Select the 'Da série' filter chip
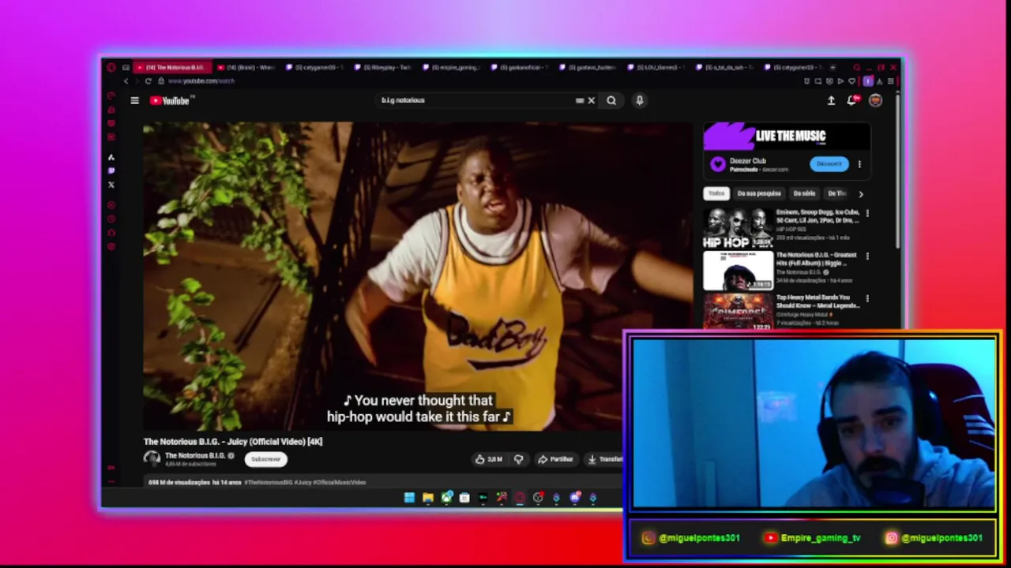The height and width of the screenshot is (568, 1011). pos(804,193)
